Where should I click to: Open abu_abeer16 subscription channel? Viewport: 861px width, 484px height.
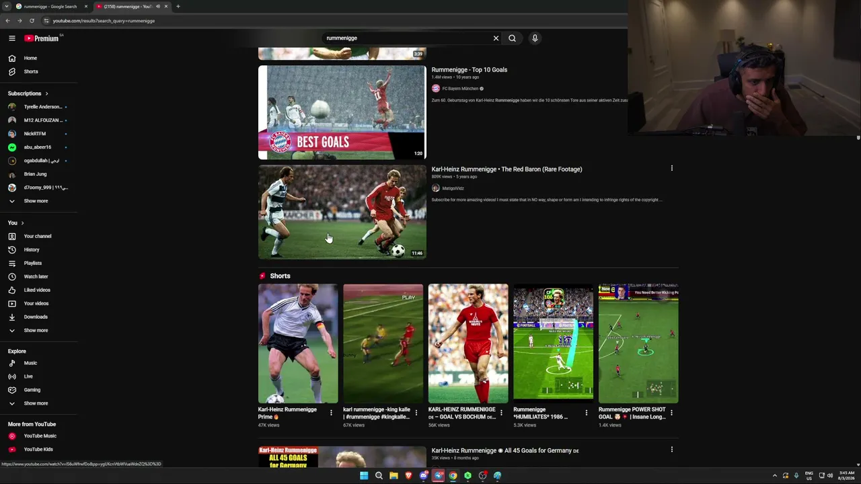point(39,147)
